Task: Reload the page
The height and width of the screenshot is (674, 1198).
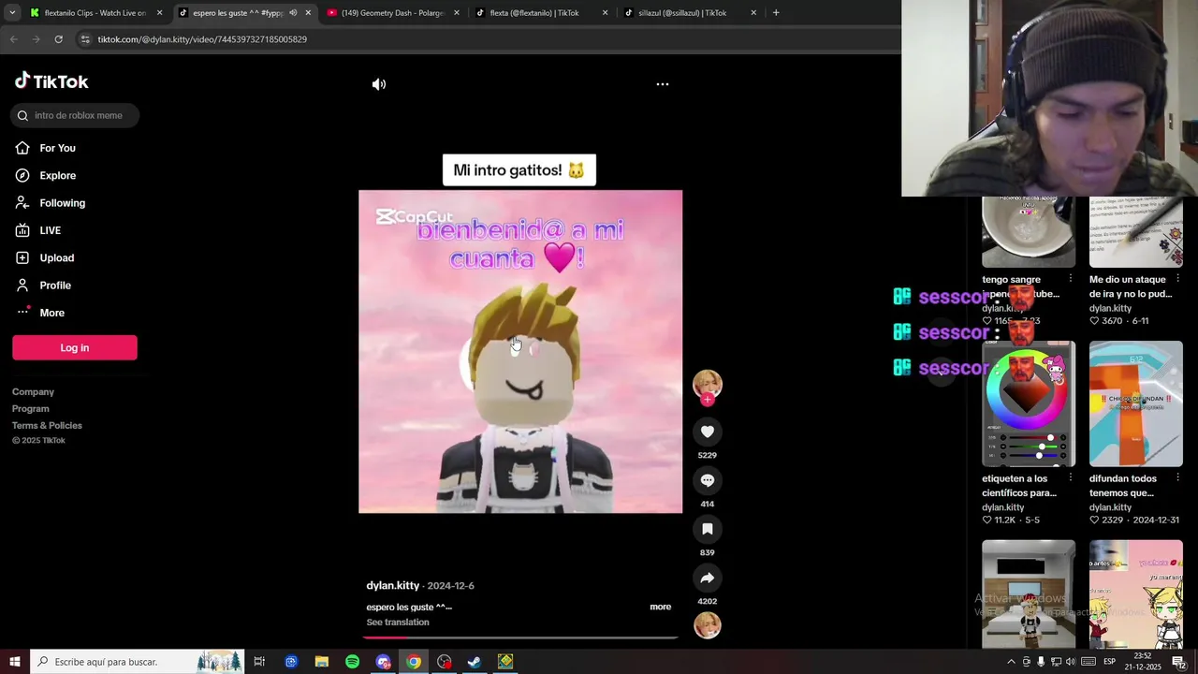Action: tap(58, 39)
